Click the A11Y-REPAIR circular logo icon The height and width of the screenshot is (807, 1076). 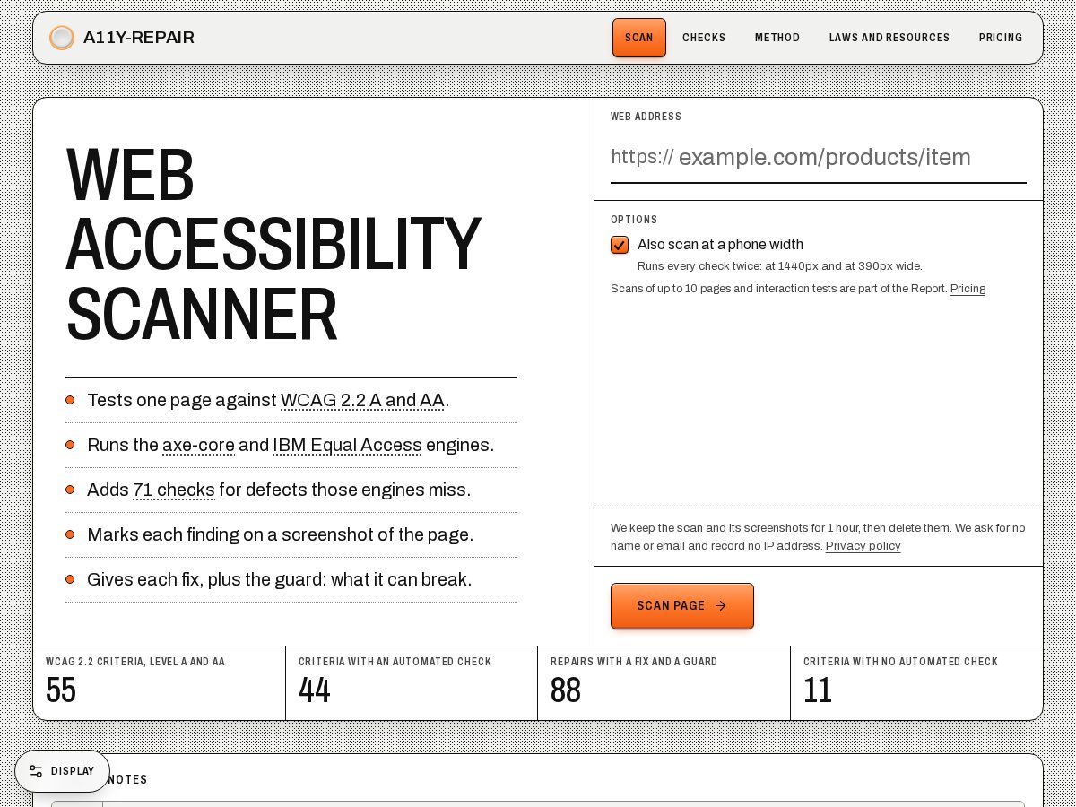(x=62, y=38)
